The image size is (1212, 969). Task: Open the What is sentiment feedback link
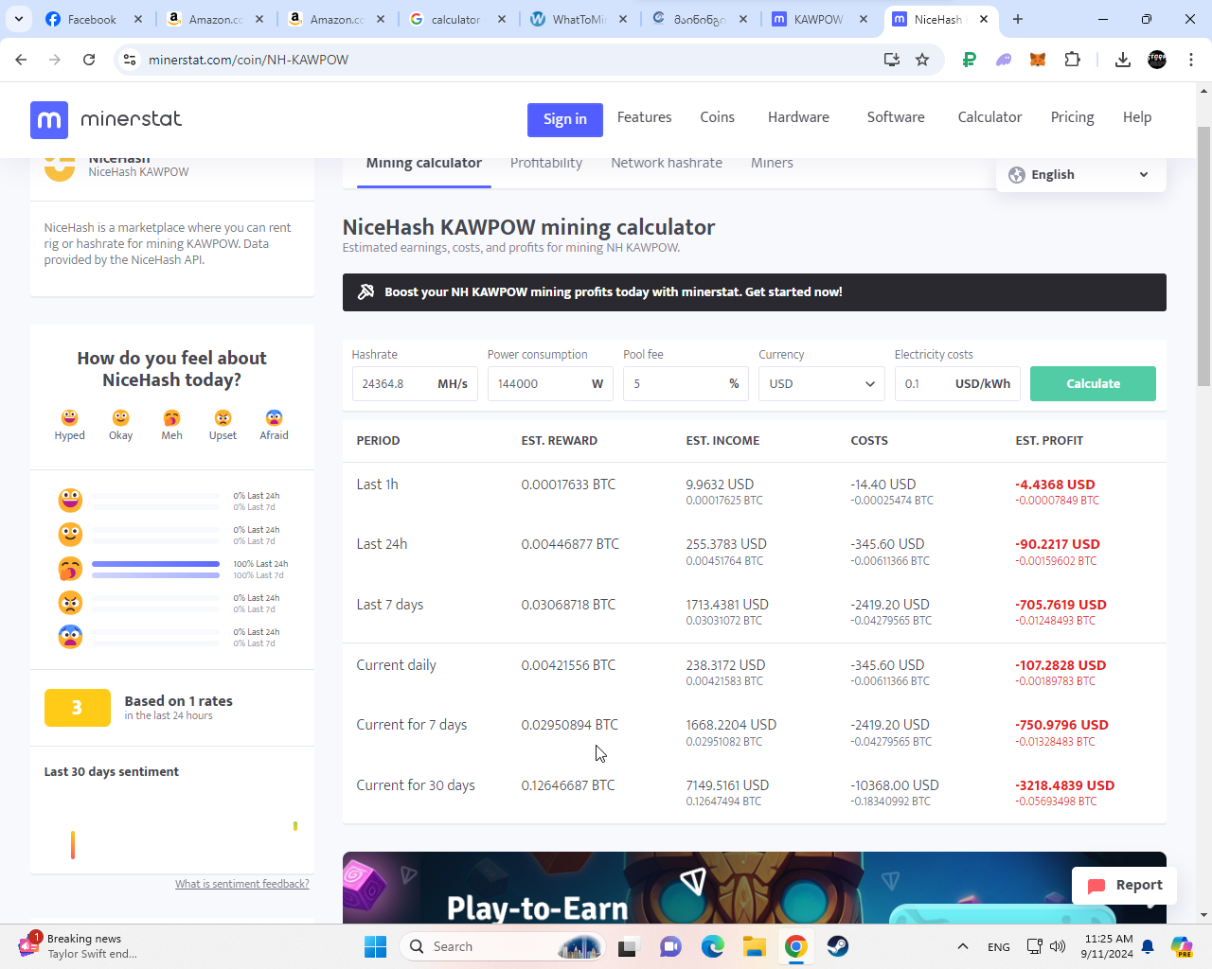(x=241, y=884)
